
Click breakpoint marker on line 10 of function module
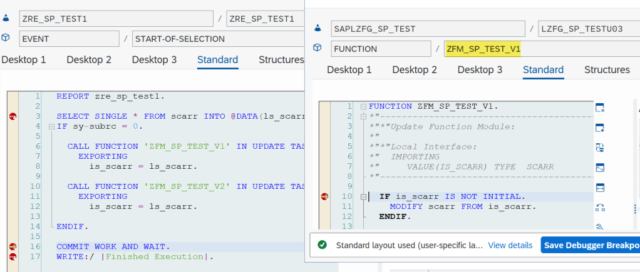324,196
